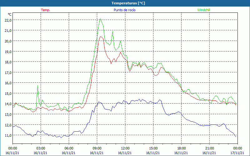Click the '18,0' y-axis value

tap(8, 62)
